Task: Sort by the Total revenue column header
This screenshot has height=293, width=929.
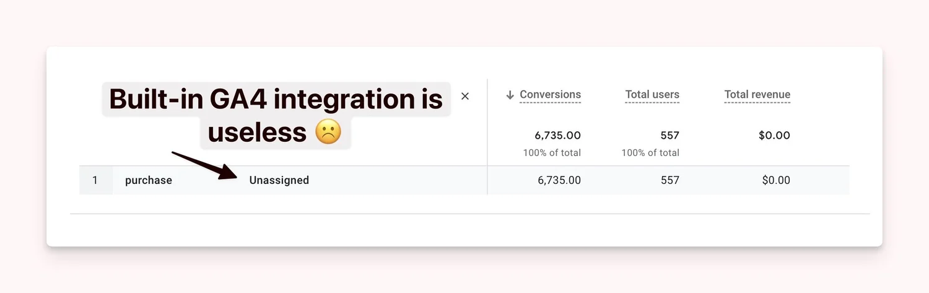Action: [x=757, y=95]
